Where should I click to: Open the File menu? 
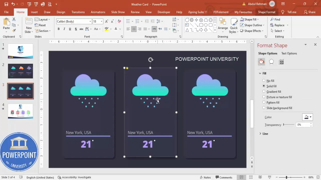click(x=6, y=12)
